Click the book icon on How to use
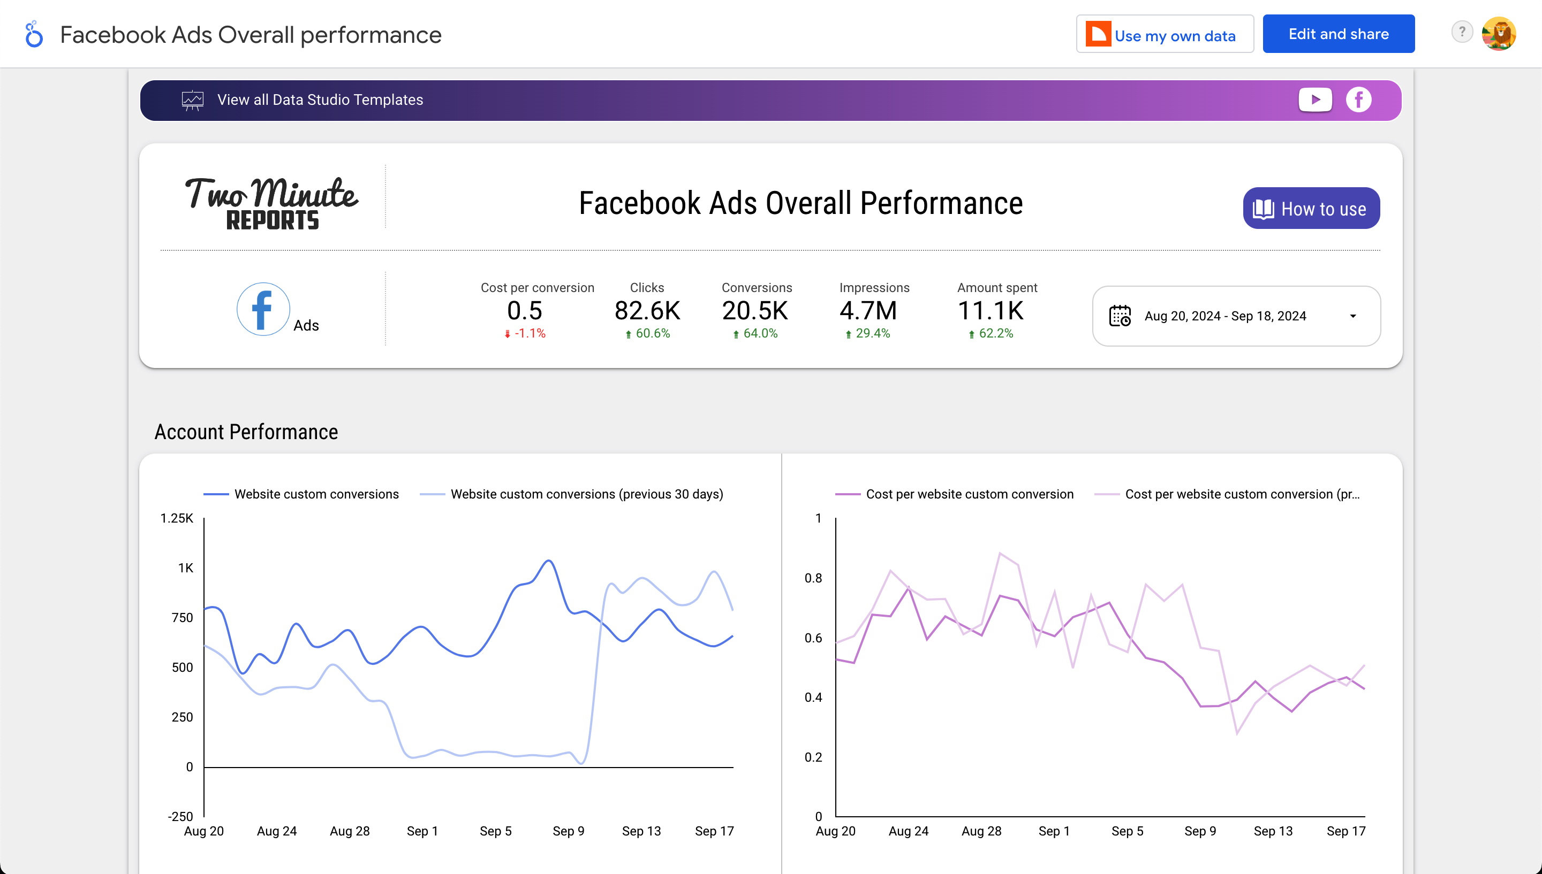This screenshot has height=874, width=1542. (x=1263, y=209)
